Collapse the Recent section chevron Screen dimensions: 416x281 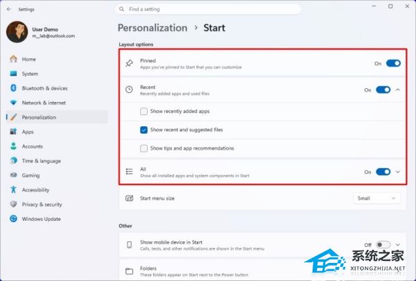point(398,90)
